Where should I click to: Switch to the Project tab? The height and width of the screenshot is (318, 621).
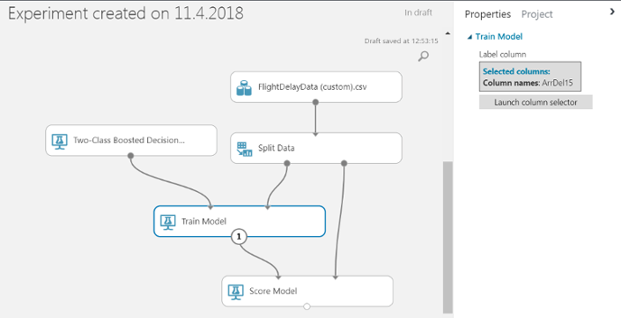coord(536,14)
